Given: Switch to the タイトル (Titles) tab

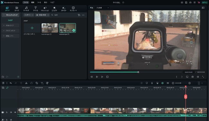Looking at the screenshot, I should point(35,9).
